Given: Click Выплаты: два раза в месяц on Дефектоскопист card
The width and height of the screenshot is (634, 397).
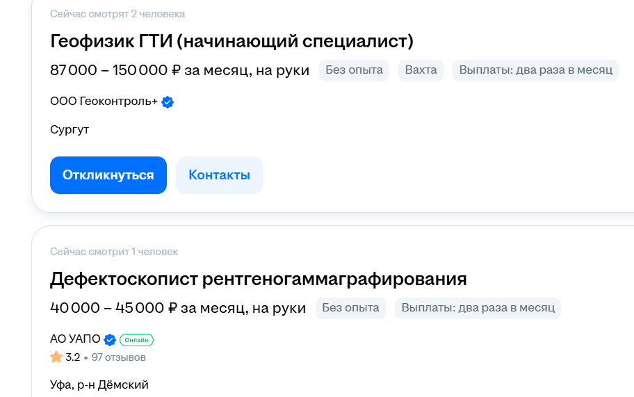Looking at the screenshot, I should coord(478,307).
